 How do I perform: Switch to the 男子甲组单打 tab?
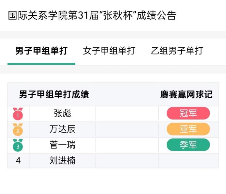tap(41, 51)
